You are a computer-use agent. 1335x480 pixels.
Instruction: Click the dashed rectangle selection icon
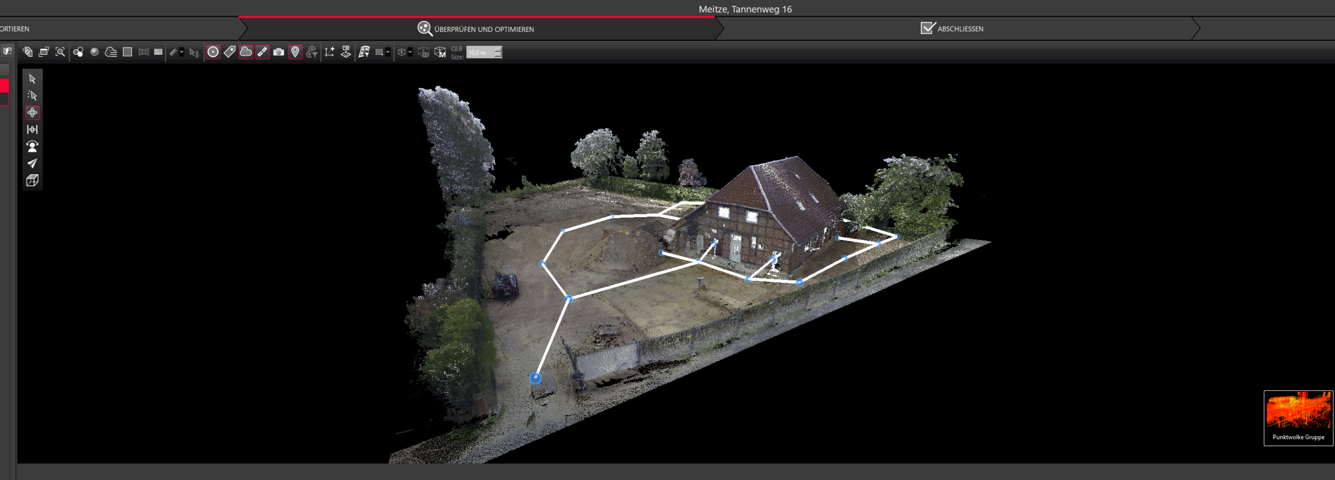379,52
